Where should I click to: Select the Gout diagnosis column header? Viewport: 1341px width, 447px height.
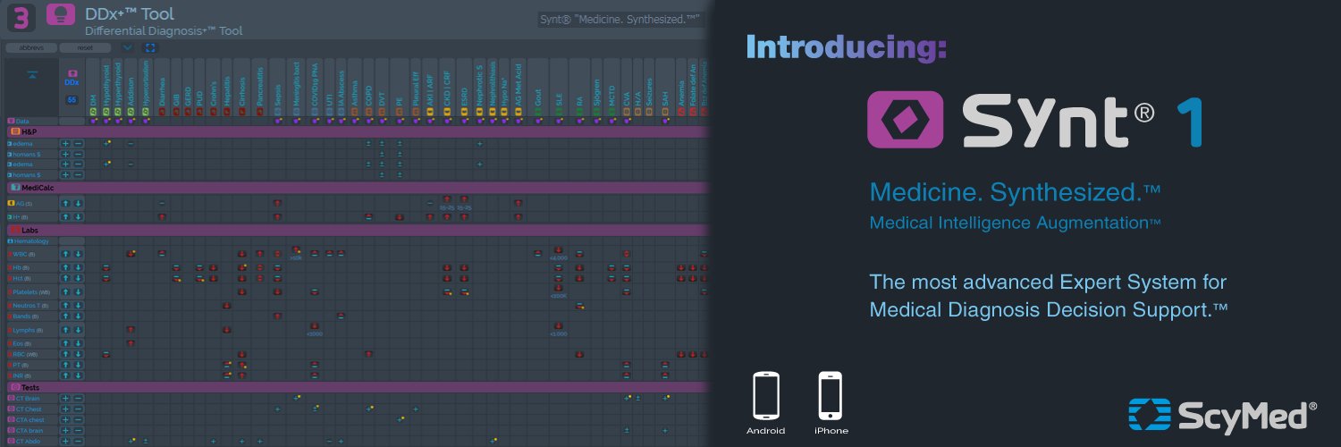[538, 88]
